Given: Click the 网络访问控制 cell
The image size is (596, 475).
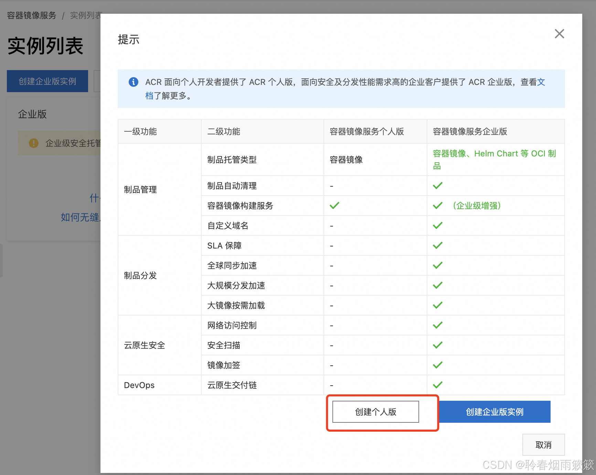Looking at the screenshot, I should coord(262,325).
